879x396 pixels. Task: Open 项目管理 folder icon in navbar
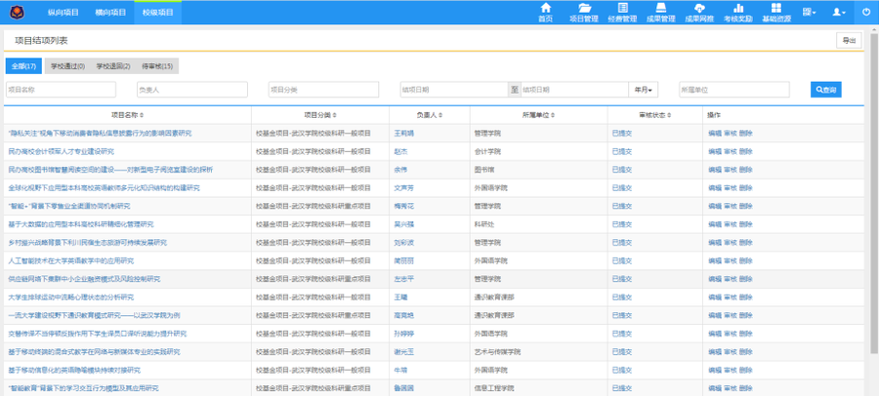[x=583, y=12]
